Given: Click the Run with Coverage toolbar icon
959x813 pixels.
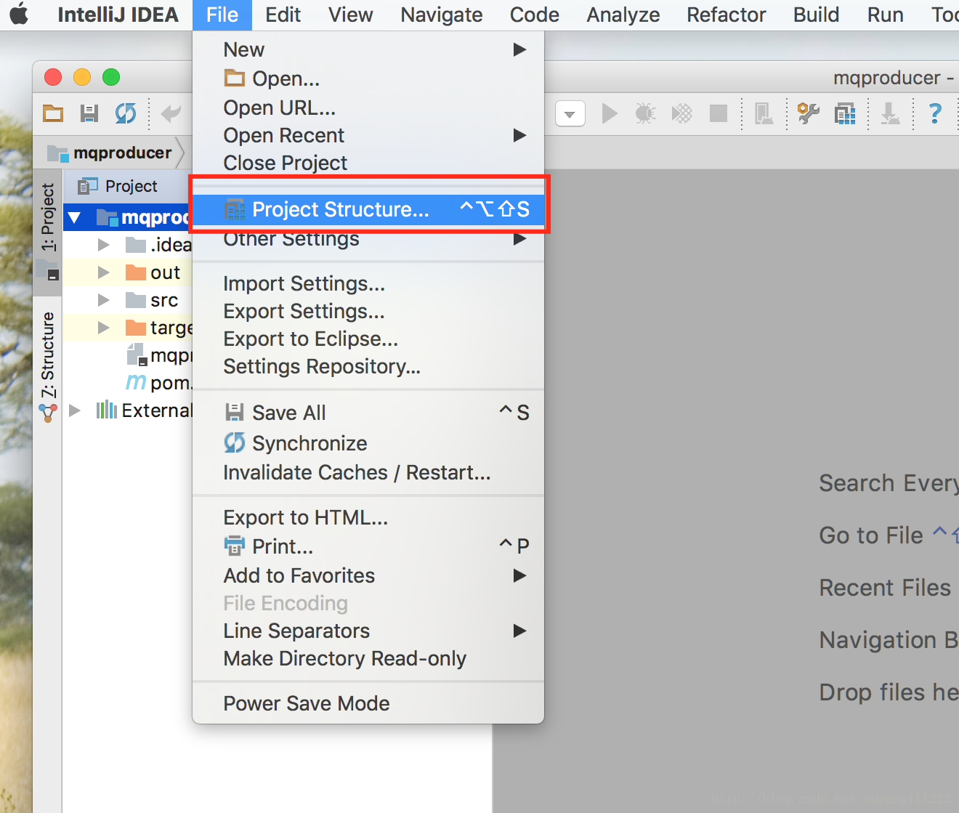Looking at the screenshot, I should click(682, 113).
